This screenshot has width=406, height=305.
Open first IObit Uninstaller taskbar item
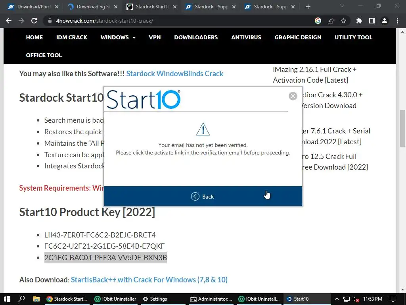pos(115,299)
